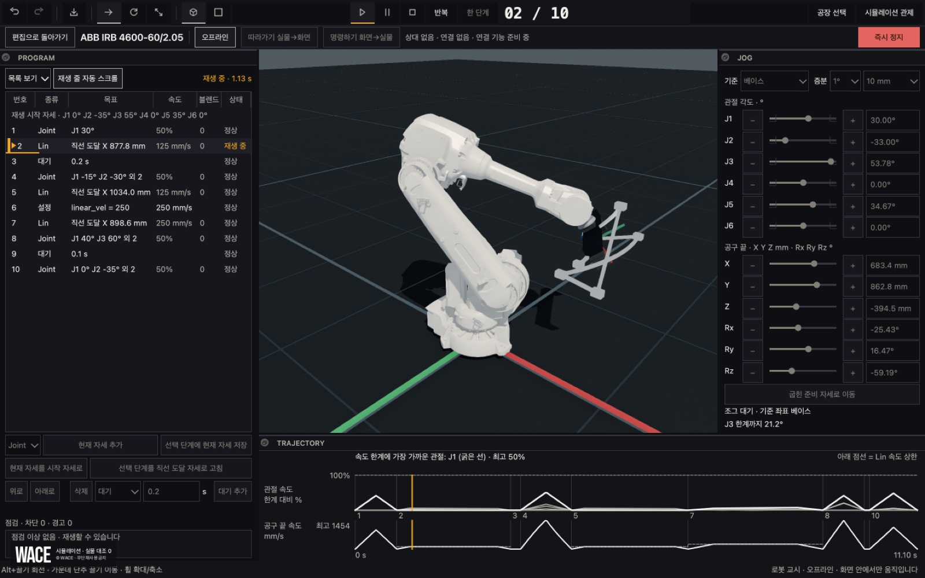Open the Joint motion type dropdown
This screenshot has height=578, width=925.
coord(23,445)
